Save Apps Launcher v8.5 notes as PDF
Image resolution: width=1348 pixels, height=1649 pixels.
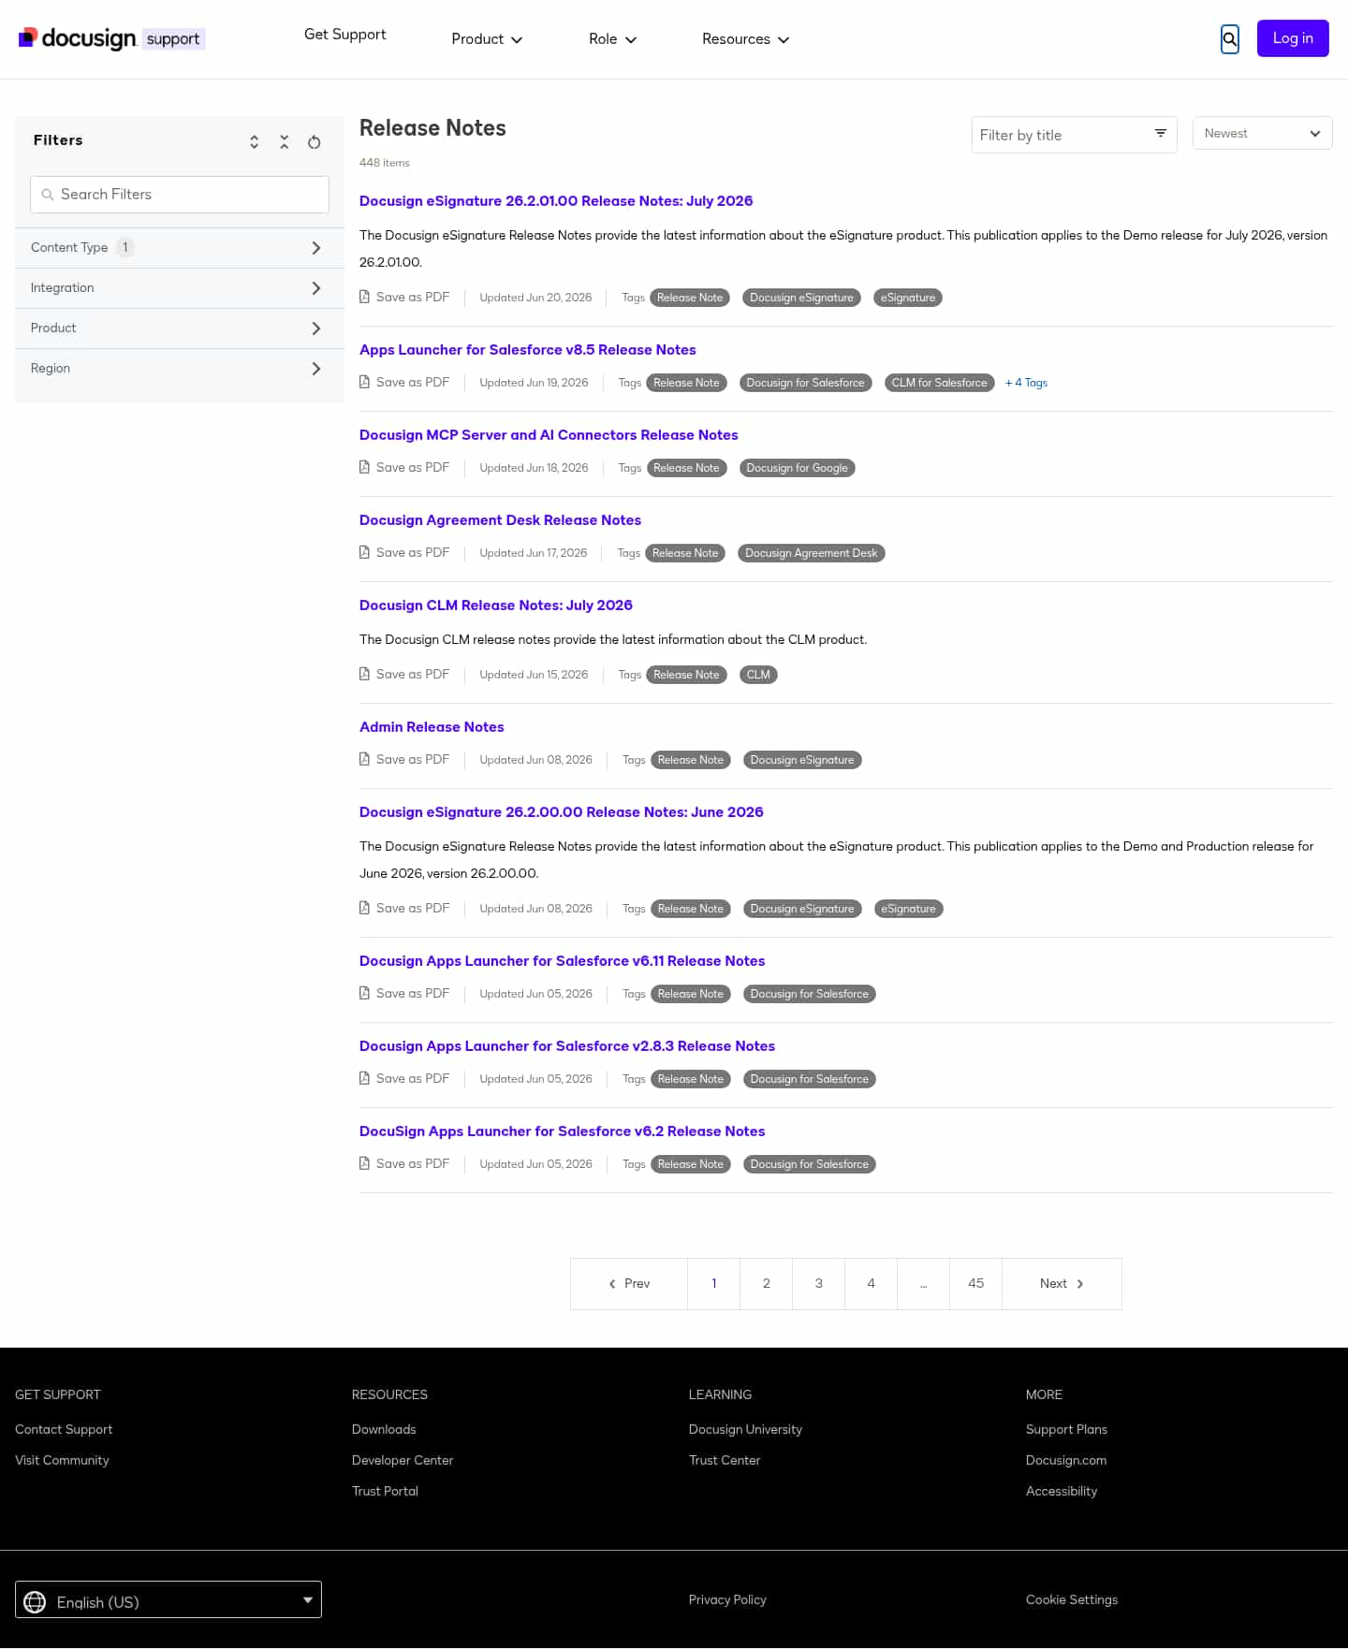(x=404, y=383)
